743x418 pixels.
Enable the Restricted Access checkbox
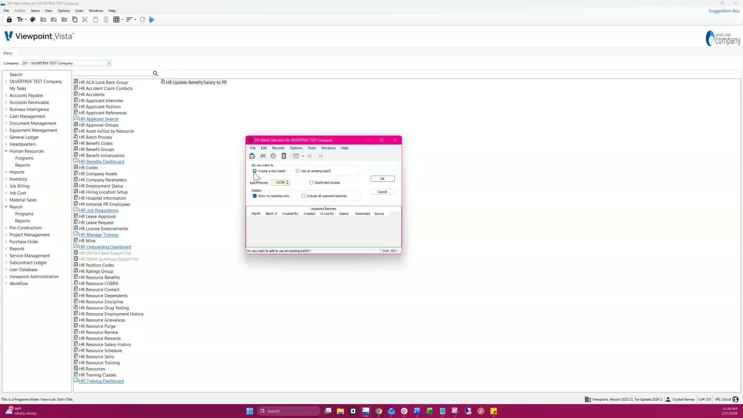pyautogui.click(x=312, y=182)
